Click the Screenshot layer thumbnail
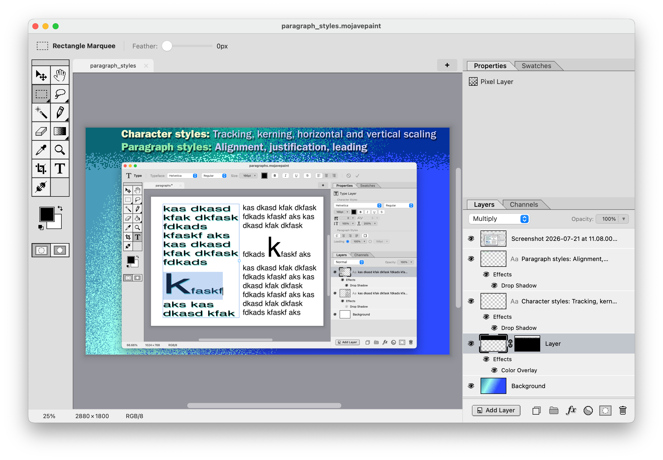 click(493, 239)
